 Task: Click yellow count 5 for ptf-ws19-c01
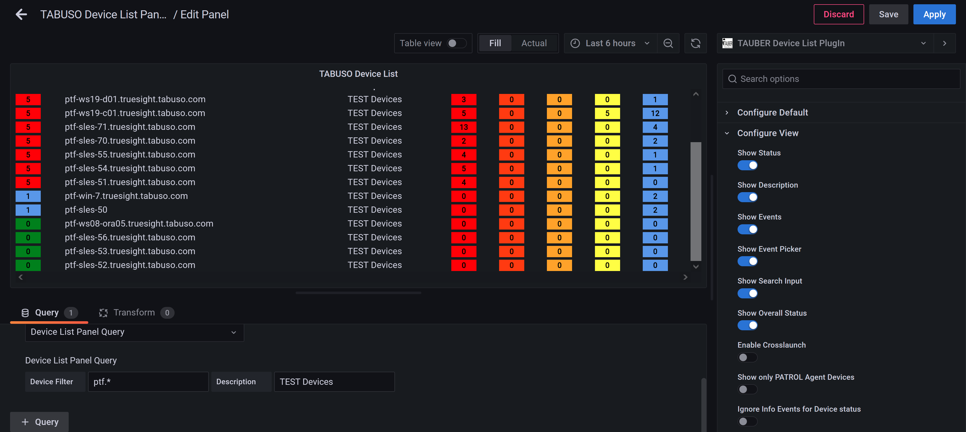click(x=607, y=114)
